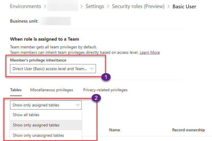Click the Basic User breadcrumb title

(x=184, y=7)
